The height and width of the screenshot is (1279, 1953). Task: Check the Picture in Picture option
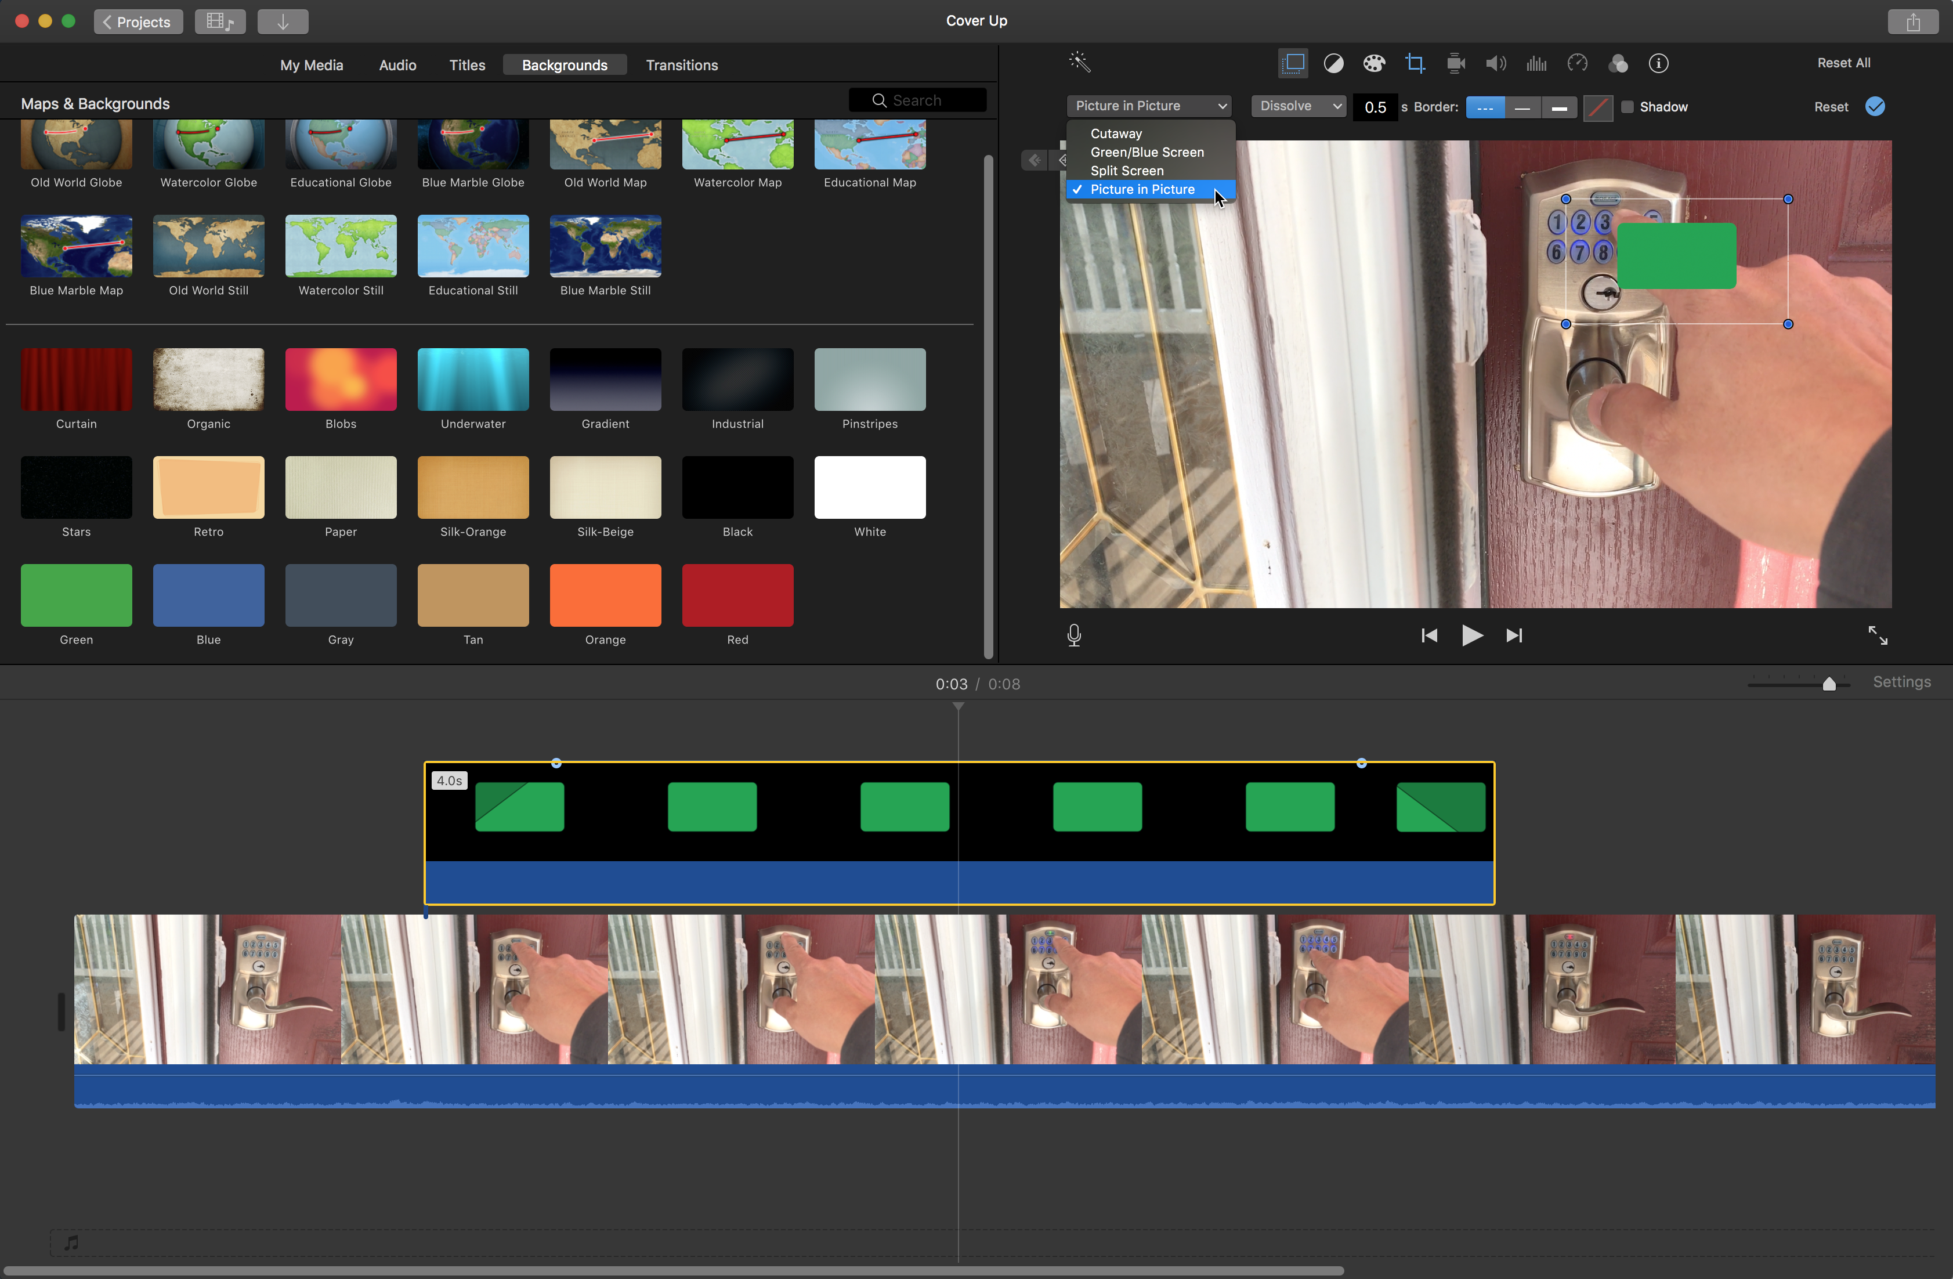pyautogui.click(x=1141, y=189)
